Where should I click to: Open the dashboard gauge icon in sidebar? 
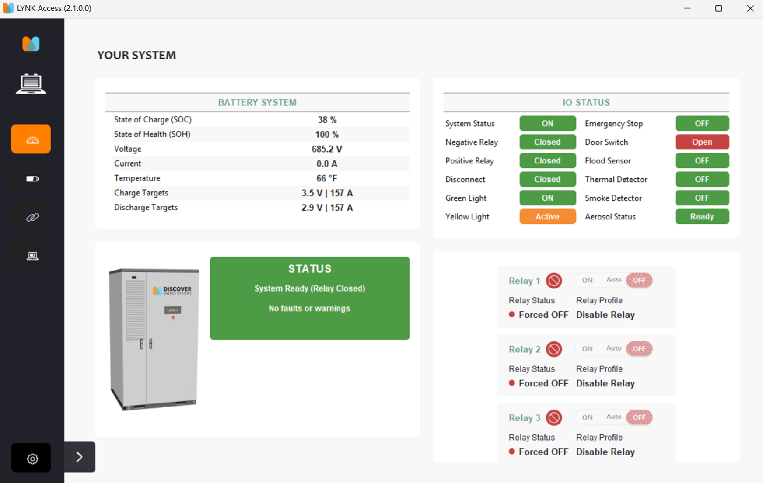coord(31,139)
